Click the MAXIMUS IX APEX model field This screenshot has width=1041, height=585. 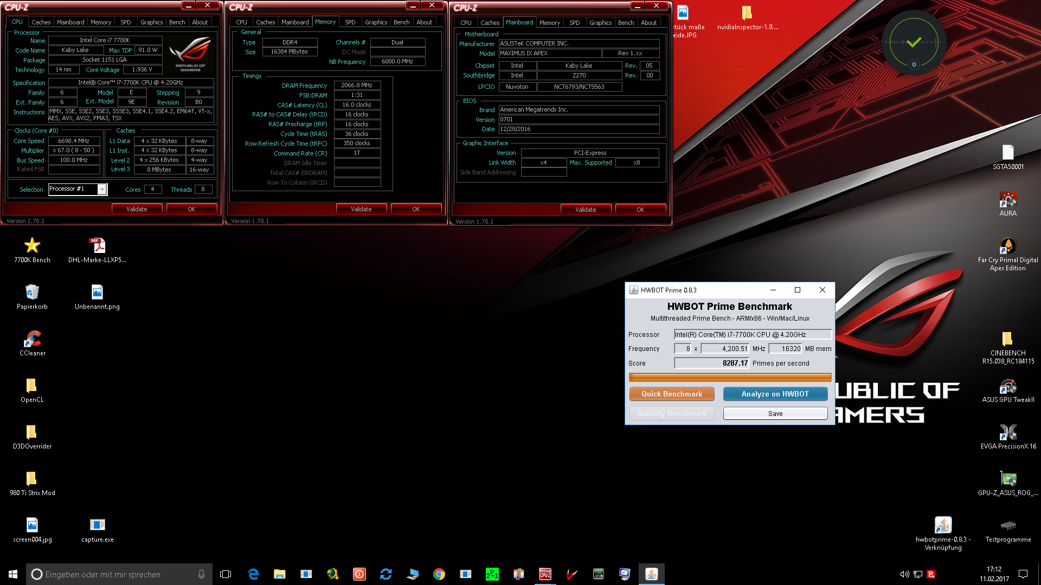point(550,53)
